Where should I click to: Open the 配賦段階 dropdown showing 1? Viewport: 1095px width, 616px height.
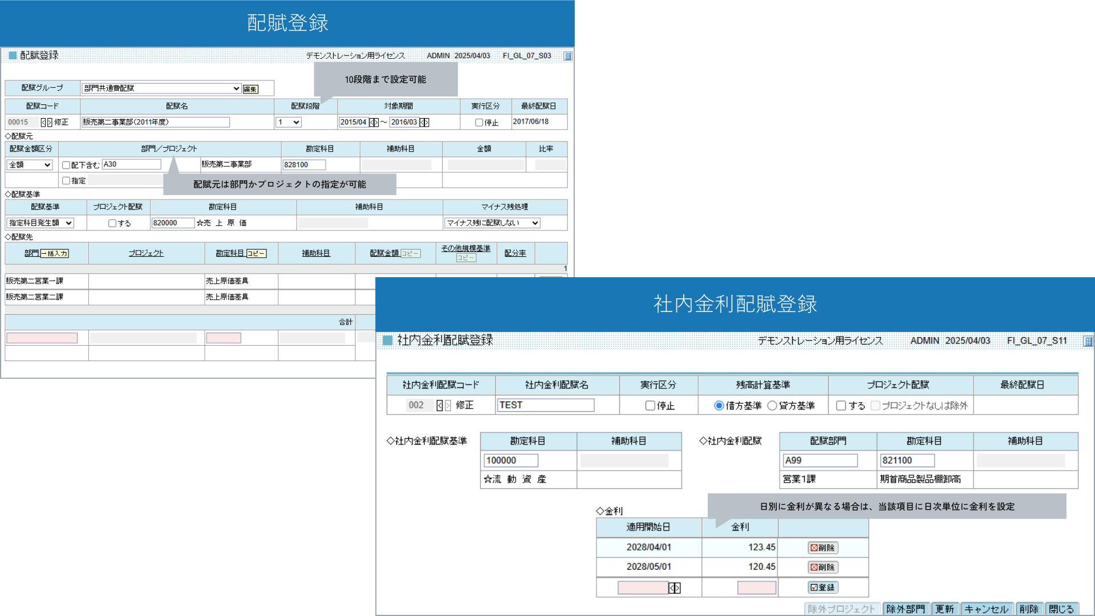(x=289, y=122)
